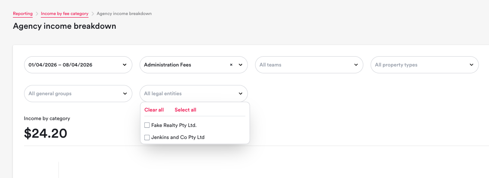489x178 pixels.
Task: Open the date range dropdown arrow
Action: point(125,65)
